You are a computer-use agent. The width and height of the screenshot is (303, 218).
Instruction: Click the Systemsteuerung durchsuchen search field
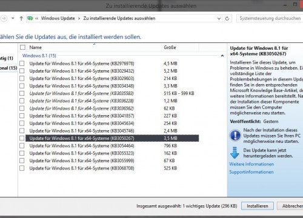270,18
